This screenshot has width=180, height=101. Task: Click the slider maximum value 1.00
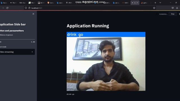(33, 42)
